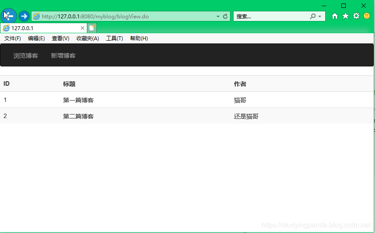Minimize the browser window
The width and height of the screenshot is (375, 233).
324,6
